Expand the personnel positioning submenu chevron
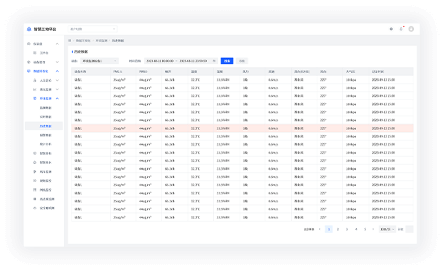The width and height of the screenshot is (443, 270). pos(57,81)
